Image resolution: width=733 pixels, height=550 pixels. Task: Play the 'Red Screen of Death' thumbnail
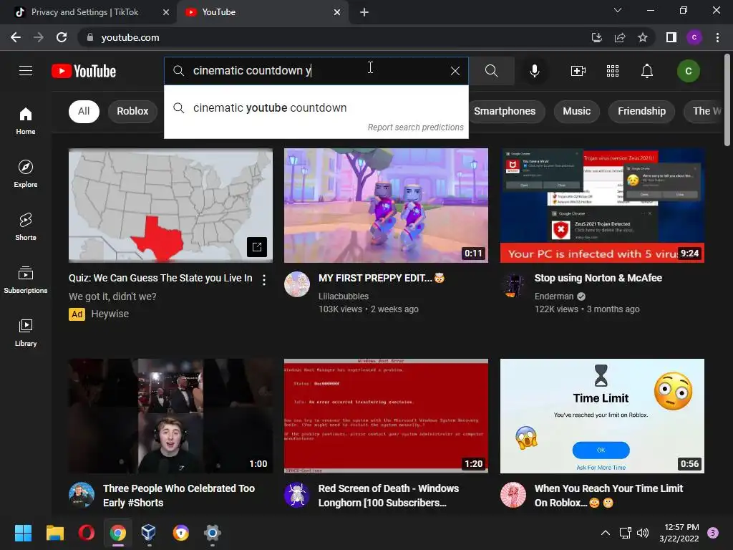[x=386, y=416]
